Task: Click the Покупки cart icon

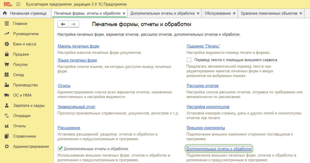Action: [x=7, y=65]
